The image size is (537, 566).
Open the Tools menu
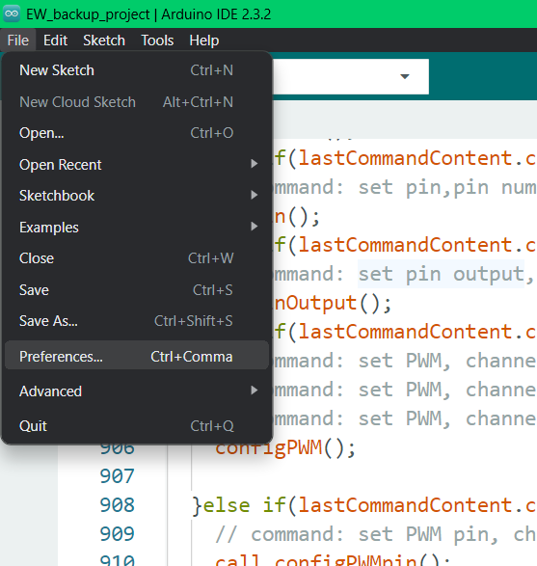point(157,40)
